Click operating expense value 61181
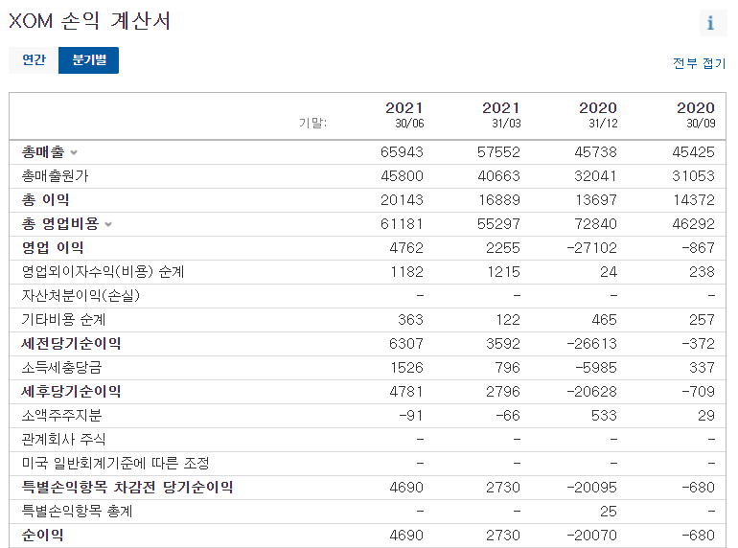 pos(402,223)
